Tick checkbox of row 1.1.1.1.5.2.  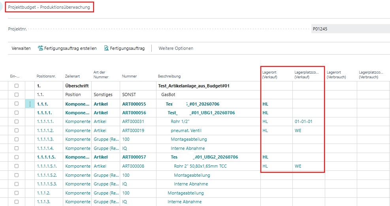[x=17, y=175]
